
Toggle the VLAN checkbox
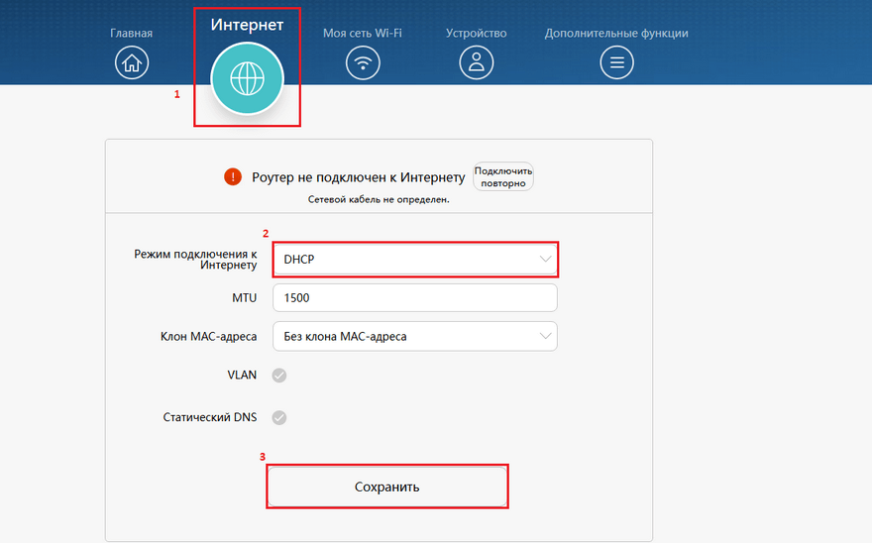coord(279,376)
